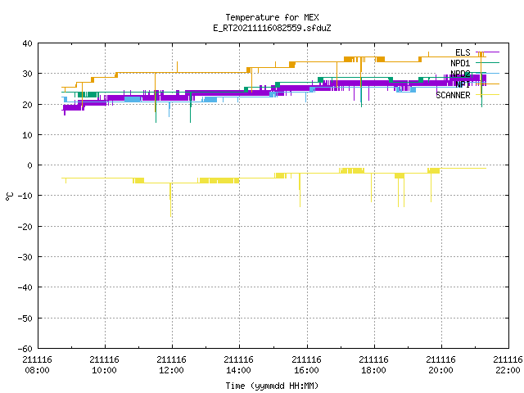This screenshot has width=524, height=393.
Task: Click the y-axis tick label 0
Action: pos(30,165)
